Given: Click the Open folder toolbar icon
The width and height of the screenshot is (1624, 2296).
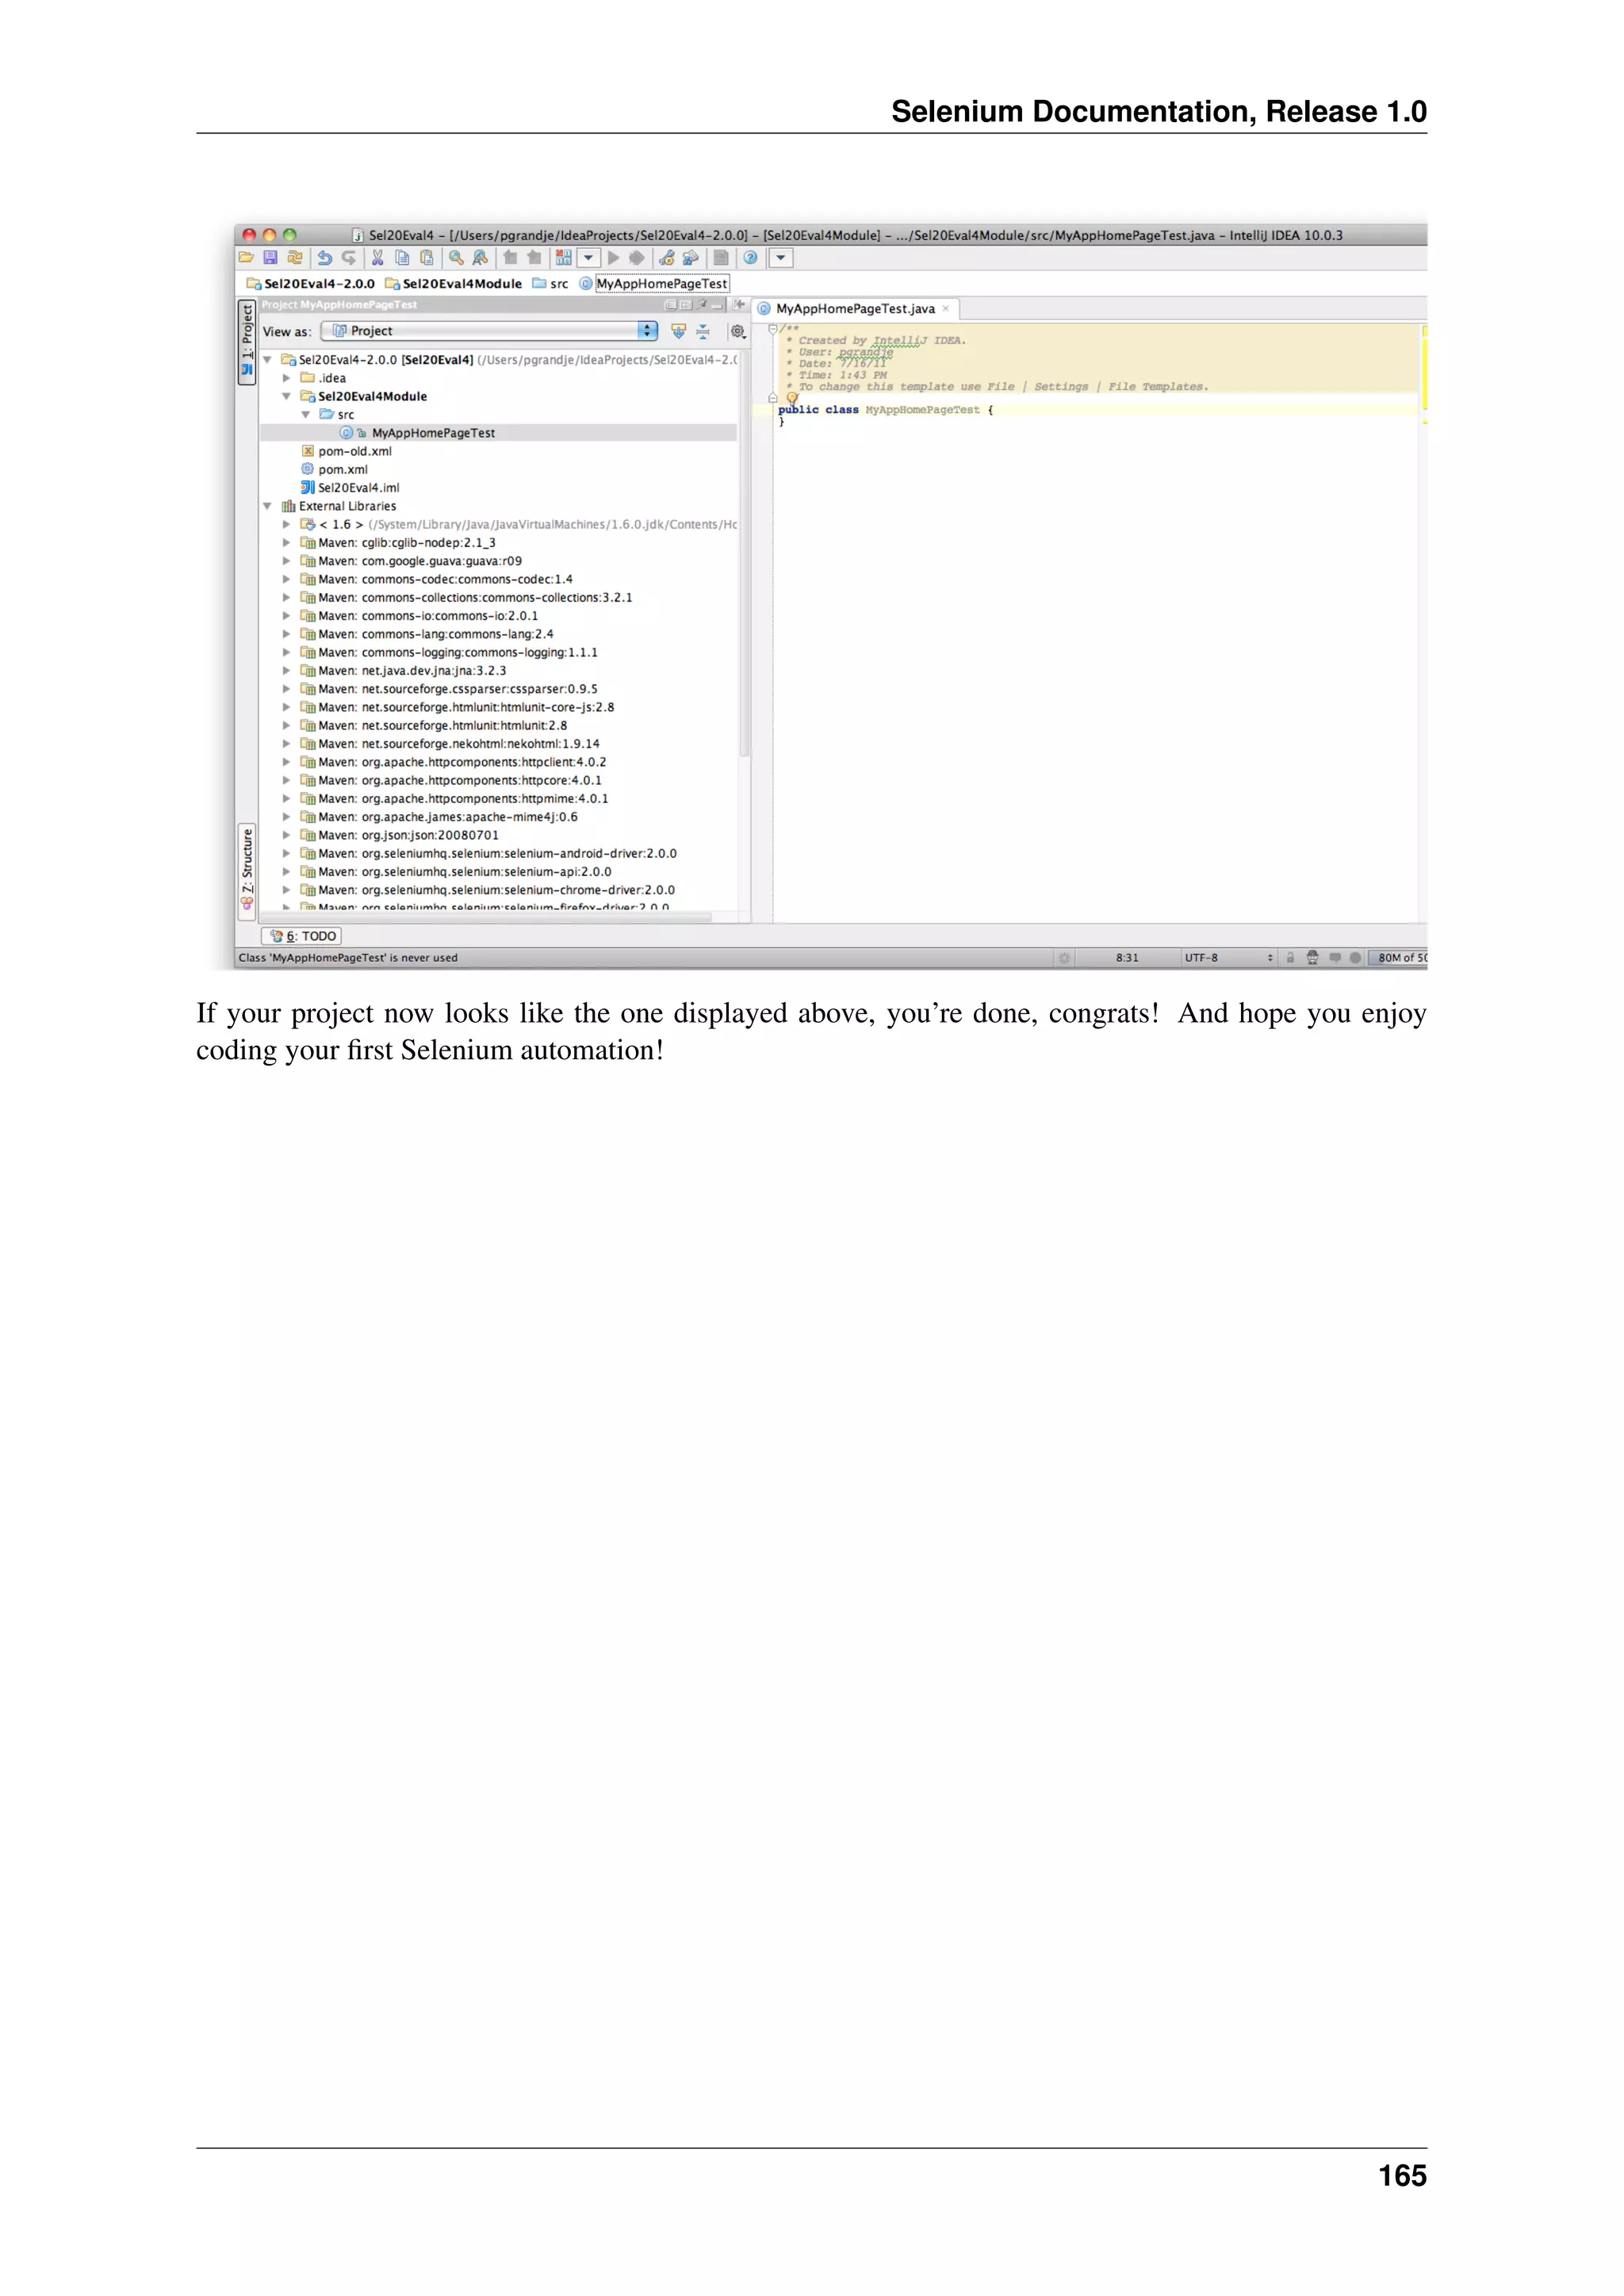Looking at the screenshot, I should (246, 258).
